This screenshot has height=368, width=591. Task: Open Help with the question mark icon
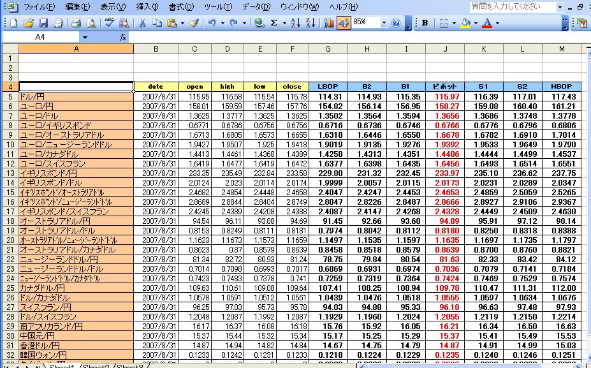point(396,24)
